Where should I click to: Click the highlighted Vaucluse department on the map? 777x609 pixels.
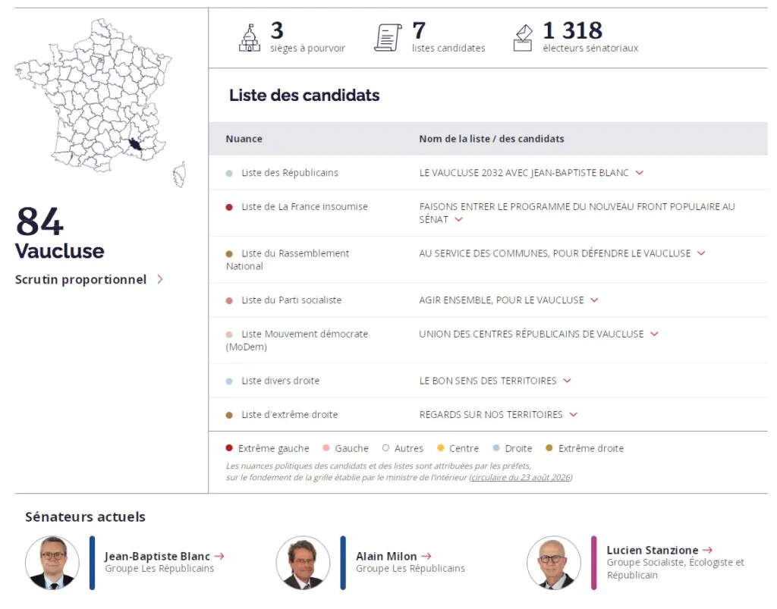(135, 144)
